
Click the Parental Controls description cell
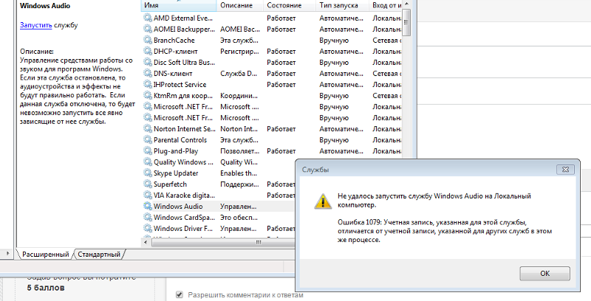pyautogui.click(x=239, y=140)
